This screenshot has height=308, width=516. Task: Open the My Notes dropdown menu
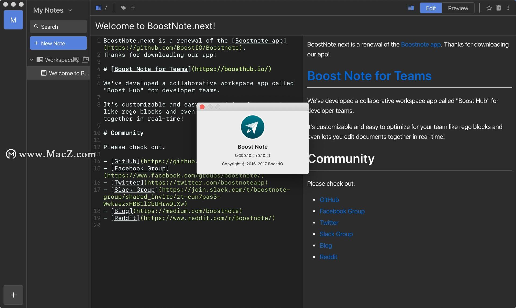52,10
